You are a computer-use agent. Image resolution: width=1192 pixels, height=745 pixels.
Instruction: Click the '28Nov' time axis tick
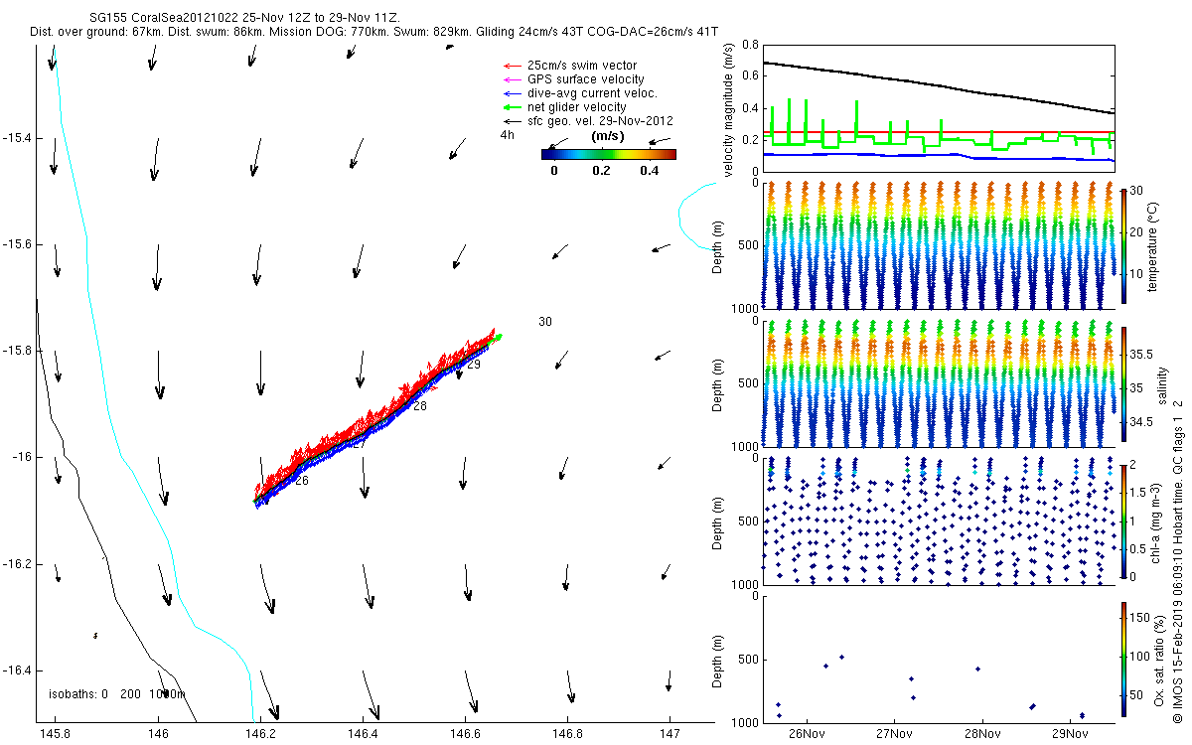coord(982,734)
